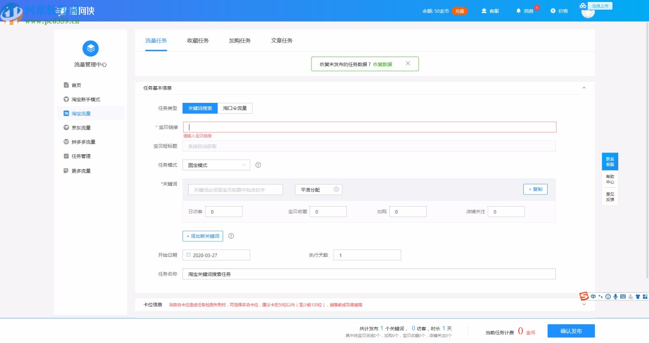Click the 价格 yen coin icon
The width and height of the screenshot is (649, 343).
click(x=553, y=11)
